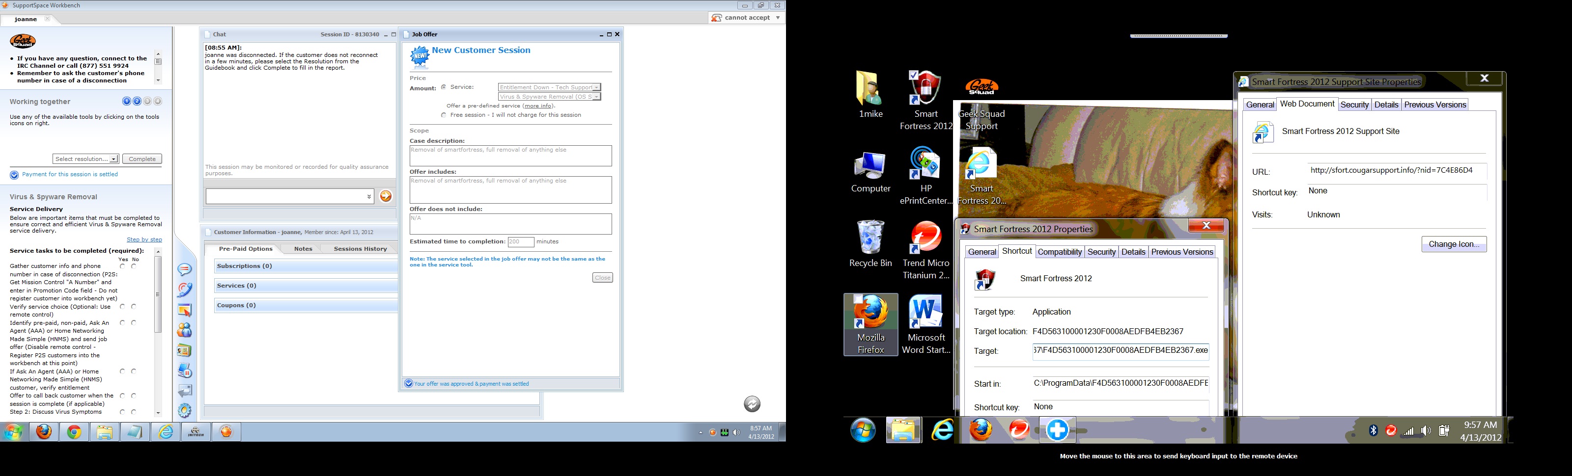The image size is (1572, 476).
Task: Switch to the Sessions History tab
Action: point(360,249)
